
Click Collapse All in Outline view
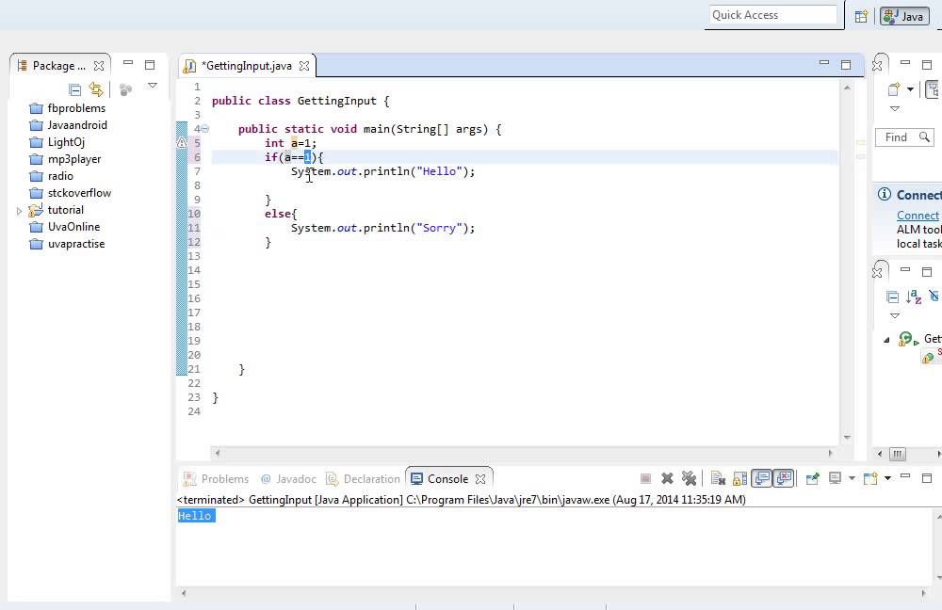pos(893,297)
